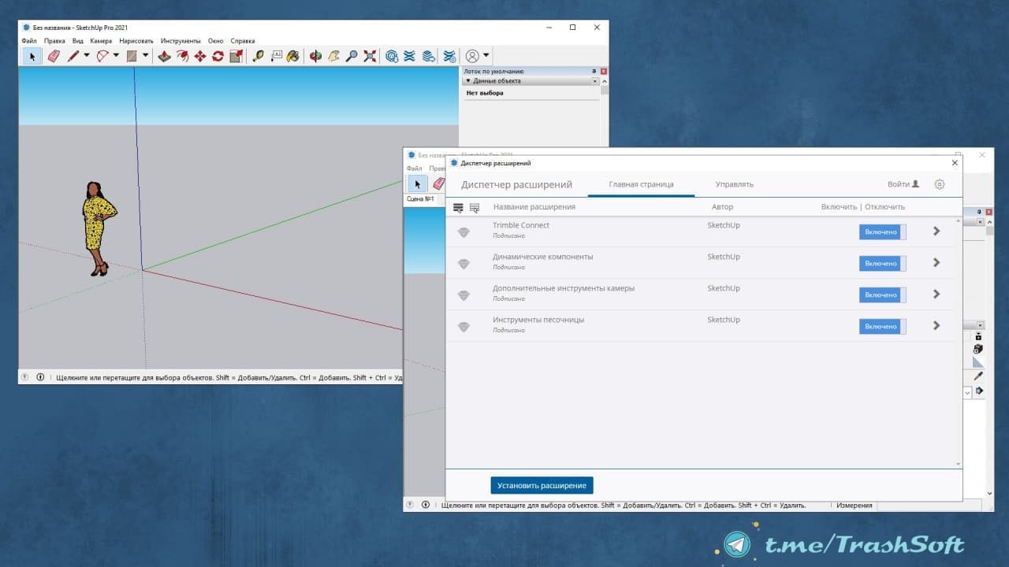Viewport: 1009px width, 567px height.
Task: Open the Нарисовать menu
Action: pos(136,41)
